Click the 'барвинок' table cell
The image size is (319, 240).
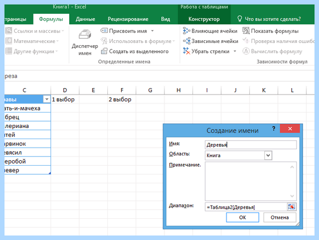[x=28, y=143]
